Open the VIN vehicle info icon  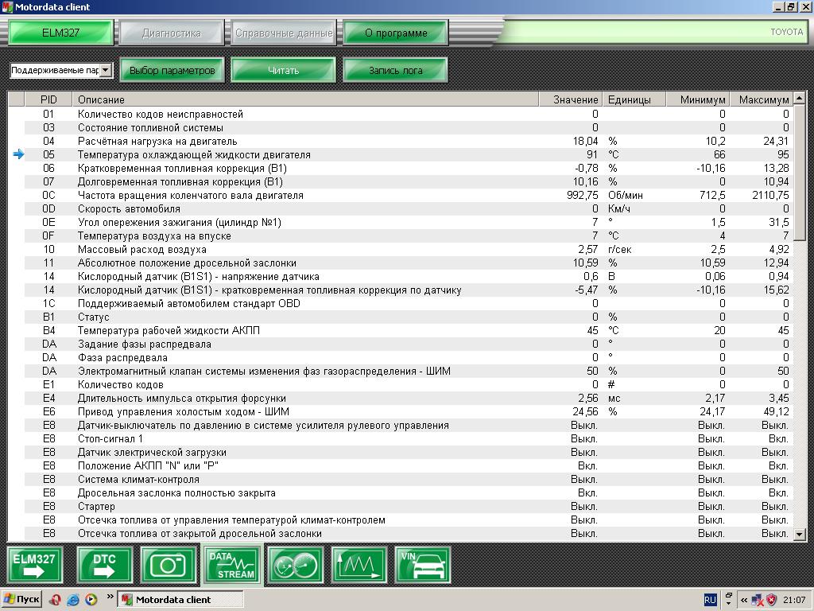(423, 565)
